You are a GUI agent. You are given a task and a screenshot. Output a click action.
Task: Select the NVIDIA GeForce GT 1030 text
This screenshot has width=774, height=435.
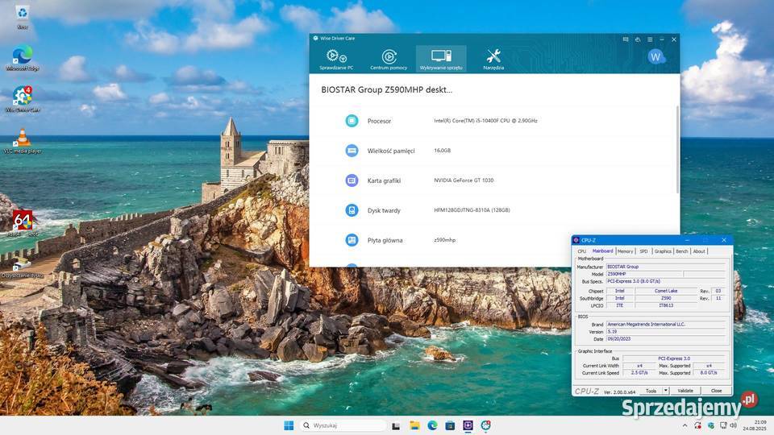[x=464, y=180]
